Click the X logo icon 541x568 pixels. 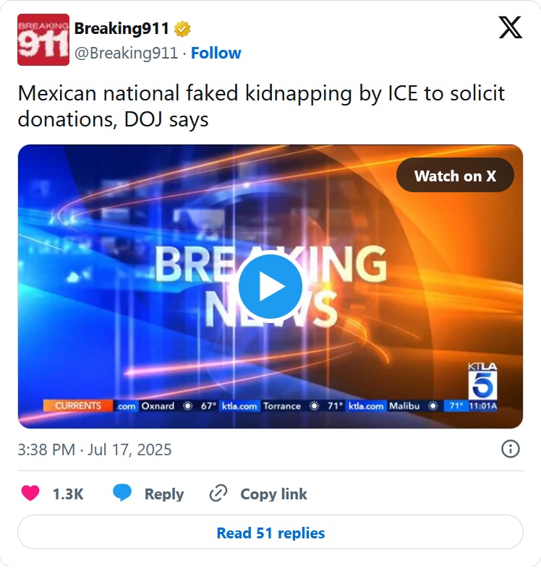coord(510,27)
